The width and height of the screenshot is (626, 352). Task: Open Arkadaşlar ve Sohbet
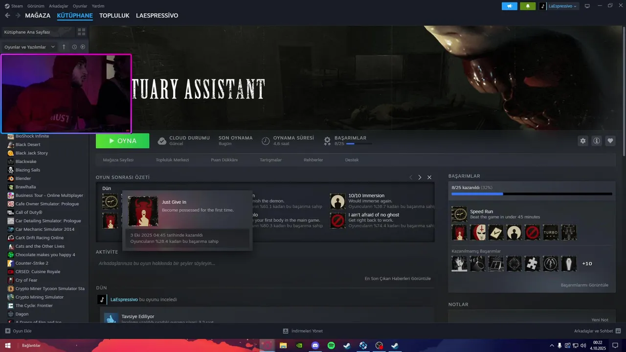coord(598,331)
